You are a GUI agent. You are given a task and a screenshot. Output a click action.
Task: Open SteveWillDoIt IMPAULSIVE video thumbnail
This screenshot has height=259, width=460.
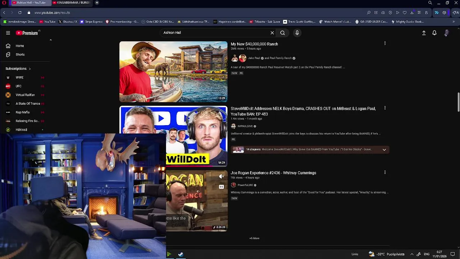[x=173, y=136]
